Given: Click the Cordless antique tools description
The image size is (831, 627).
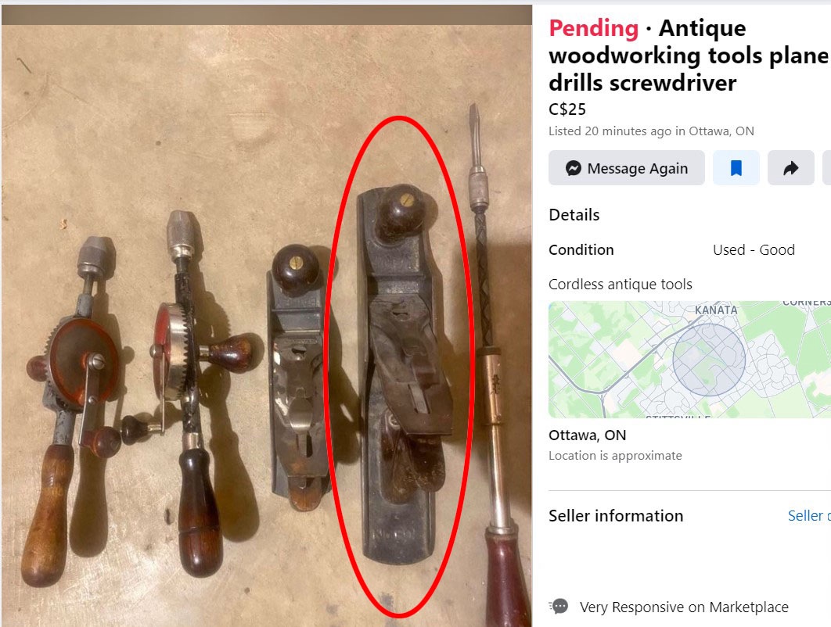Looking at the screenshot, I should point(620,285).
